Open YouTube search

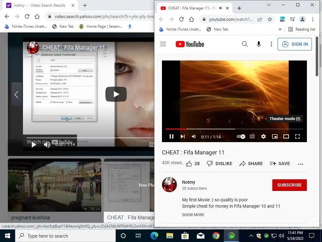[x=245, y=44]
